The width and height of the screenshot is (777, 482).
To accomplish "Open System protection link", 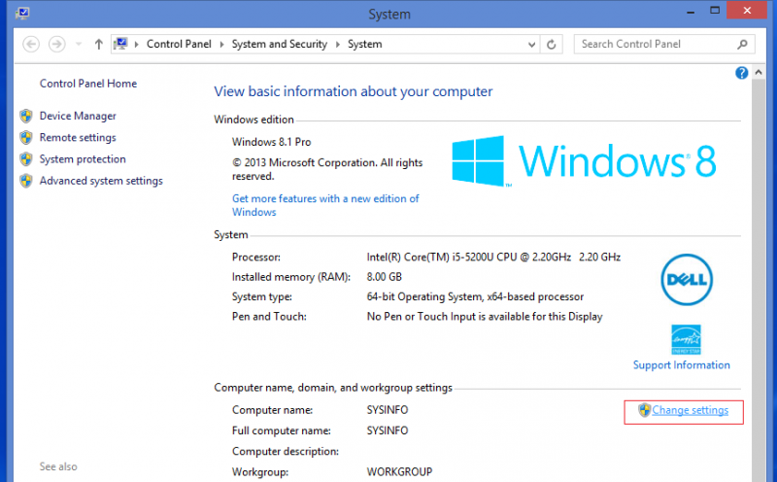I will pyautogui.click(x=83, y=159).
